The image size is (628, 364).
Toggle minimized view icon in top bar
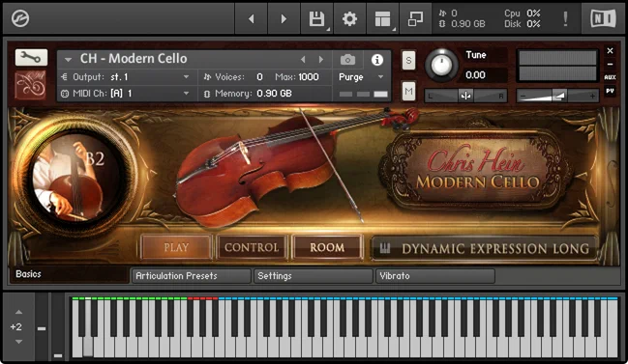pos(415,18)
